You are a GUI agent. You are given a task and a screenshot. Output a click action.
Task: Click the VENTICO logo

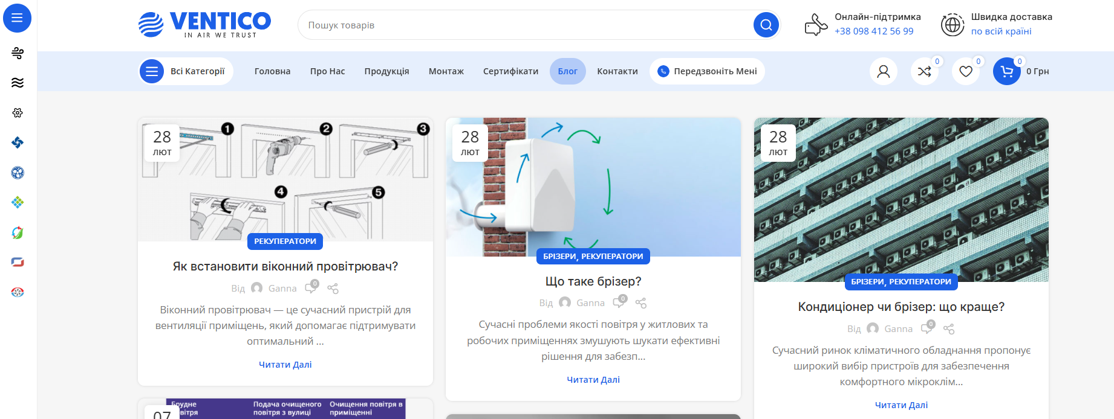point(204,25)
